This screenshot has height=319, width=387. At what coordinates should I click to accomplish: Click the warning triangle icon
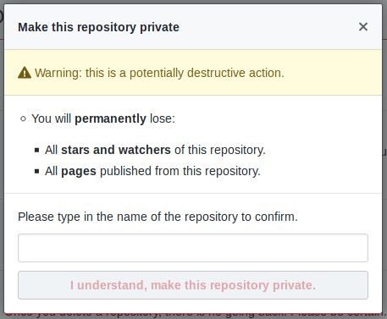pos(25,73)
